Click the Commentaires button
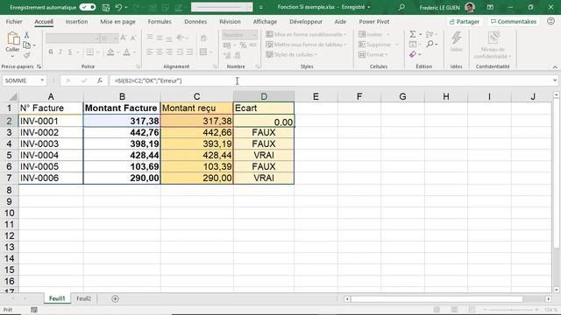 (514, 21)
